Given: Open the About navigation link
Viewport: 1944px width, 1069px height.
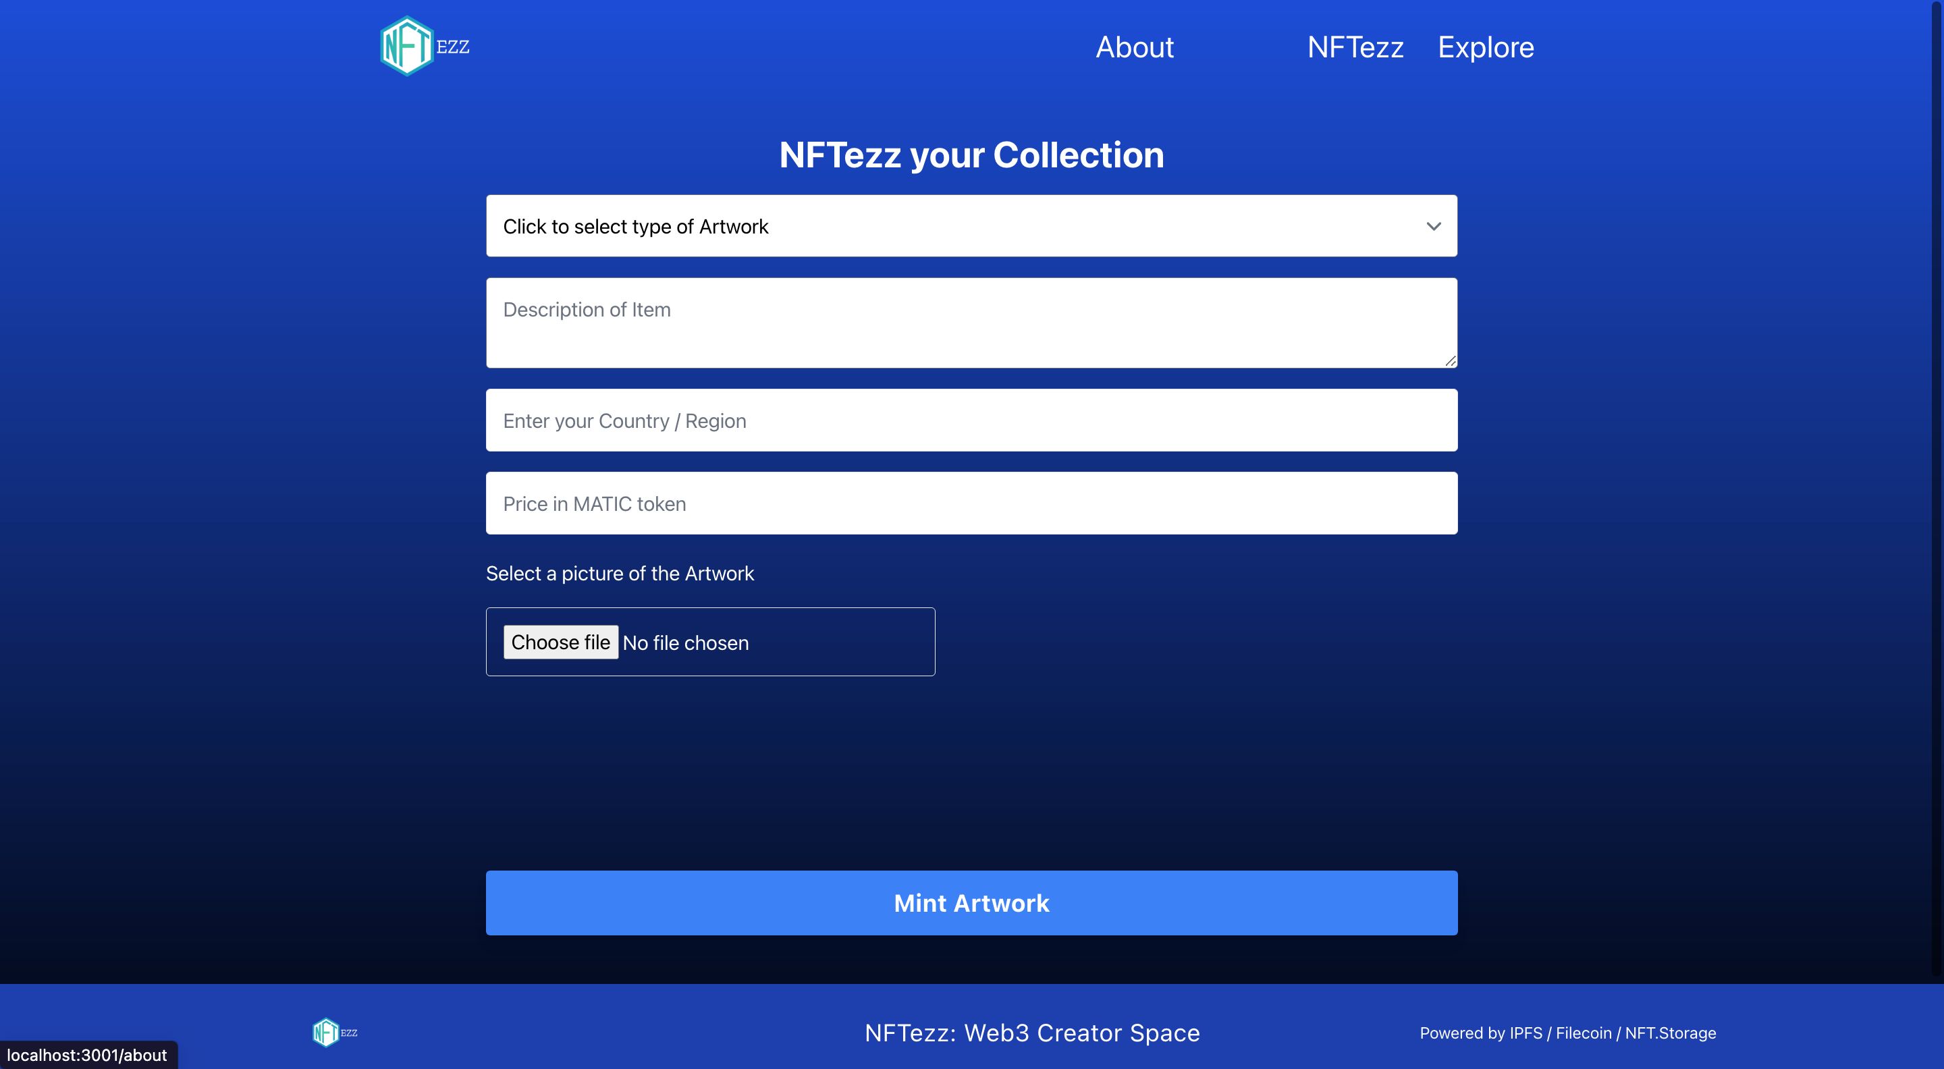Looking at the screenshot, I should (1135, 46).
